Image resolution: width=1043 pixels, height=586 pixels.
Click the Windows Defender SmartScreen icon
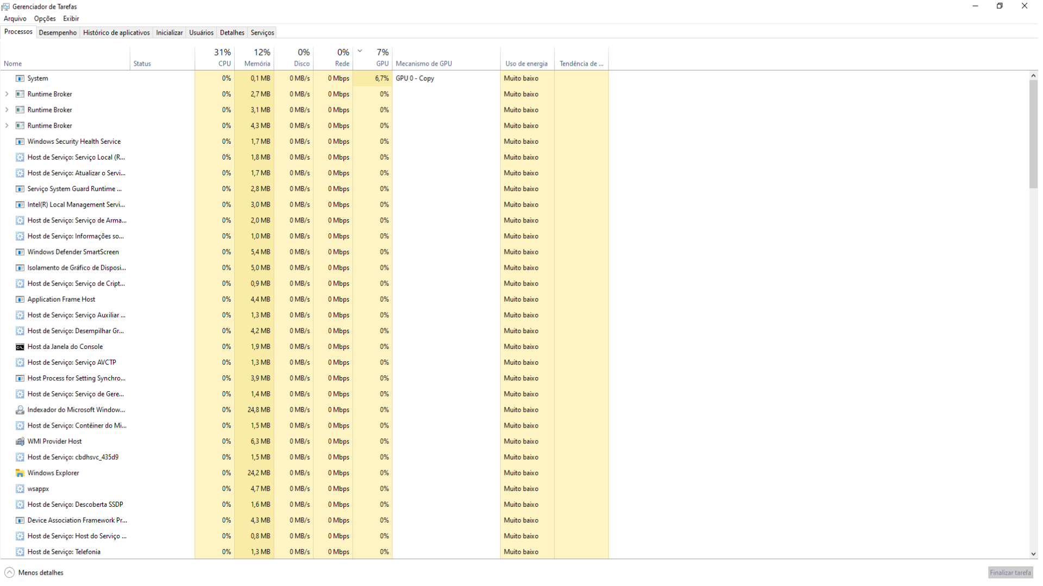20,252
